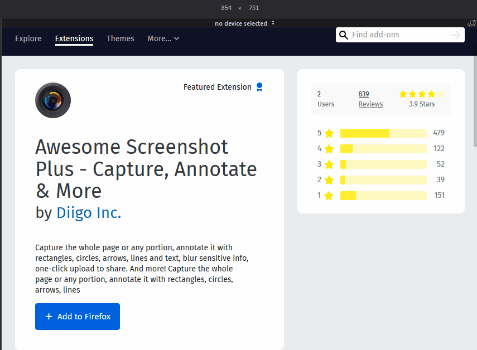Click the star icon in 1-star row
The image size is (477, 350).
tap(329, 196)
